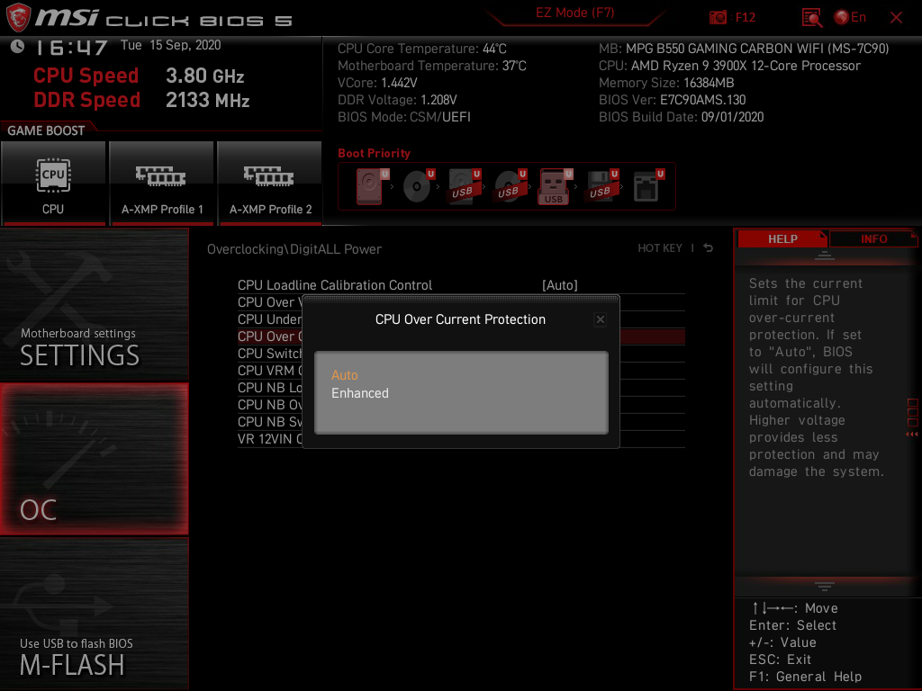Select the highlighted USB key boot icon

555,186
